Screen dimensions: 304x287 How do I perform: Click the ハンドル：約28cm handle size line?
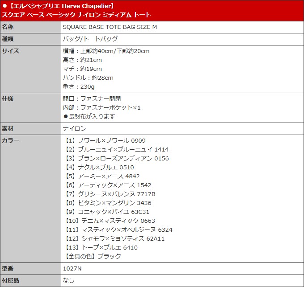click(x=88, y=78)
